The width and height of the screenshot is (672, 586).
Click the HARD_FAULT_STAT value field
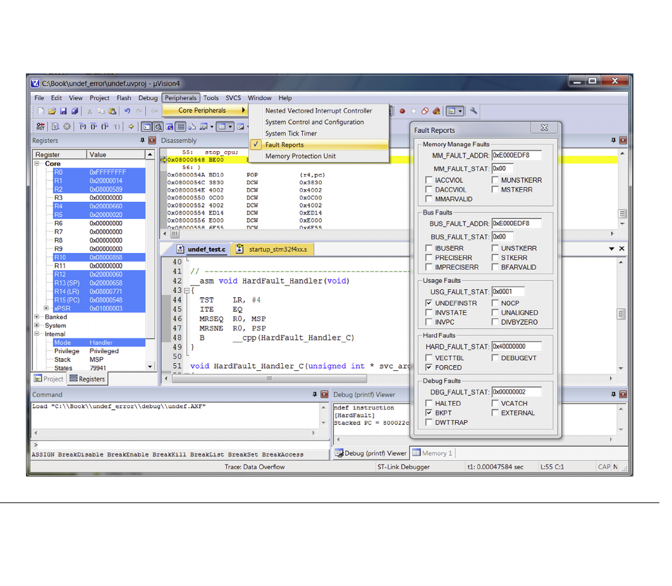(516, 347)
